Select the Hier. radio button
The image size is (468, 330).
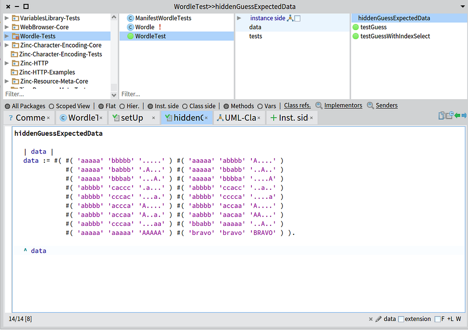point(122,106)
